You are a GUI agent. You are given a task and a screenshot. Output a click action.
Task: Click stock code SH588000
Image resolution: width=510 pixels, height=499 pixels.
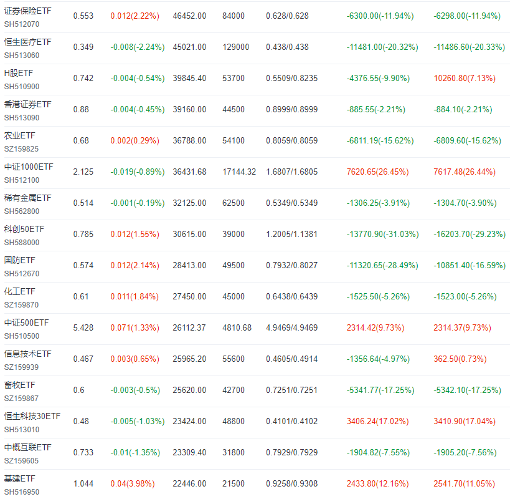22,243
